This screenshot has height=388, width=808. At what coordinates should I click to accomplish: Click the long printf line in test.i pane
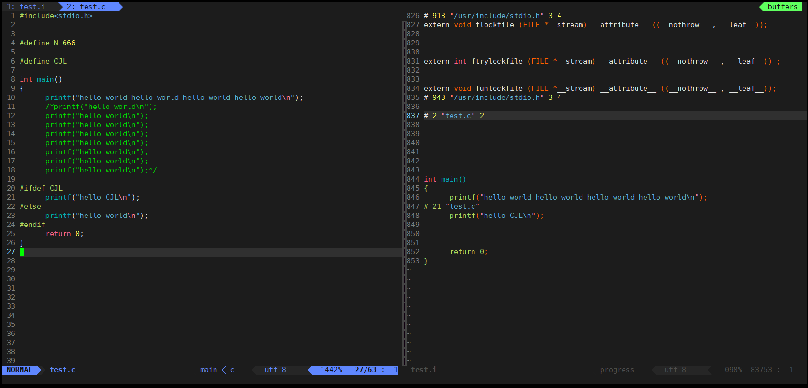coord(578,197)
